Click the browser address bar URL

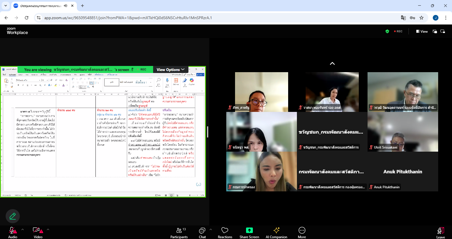[x=128, y=18]
